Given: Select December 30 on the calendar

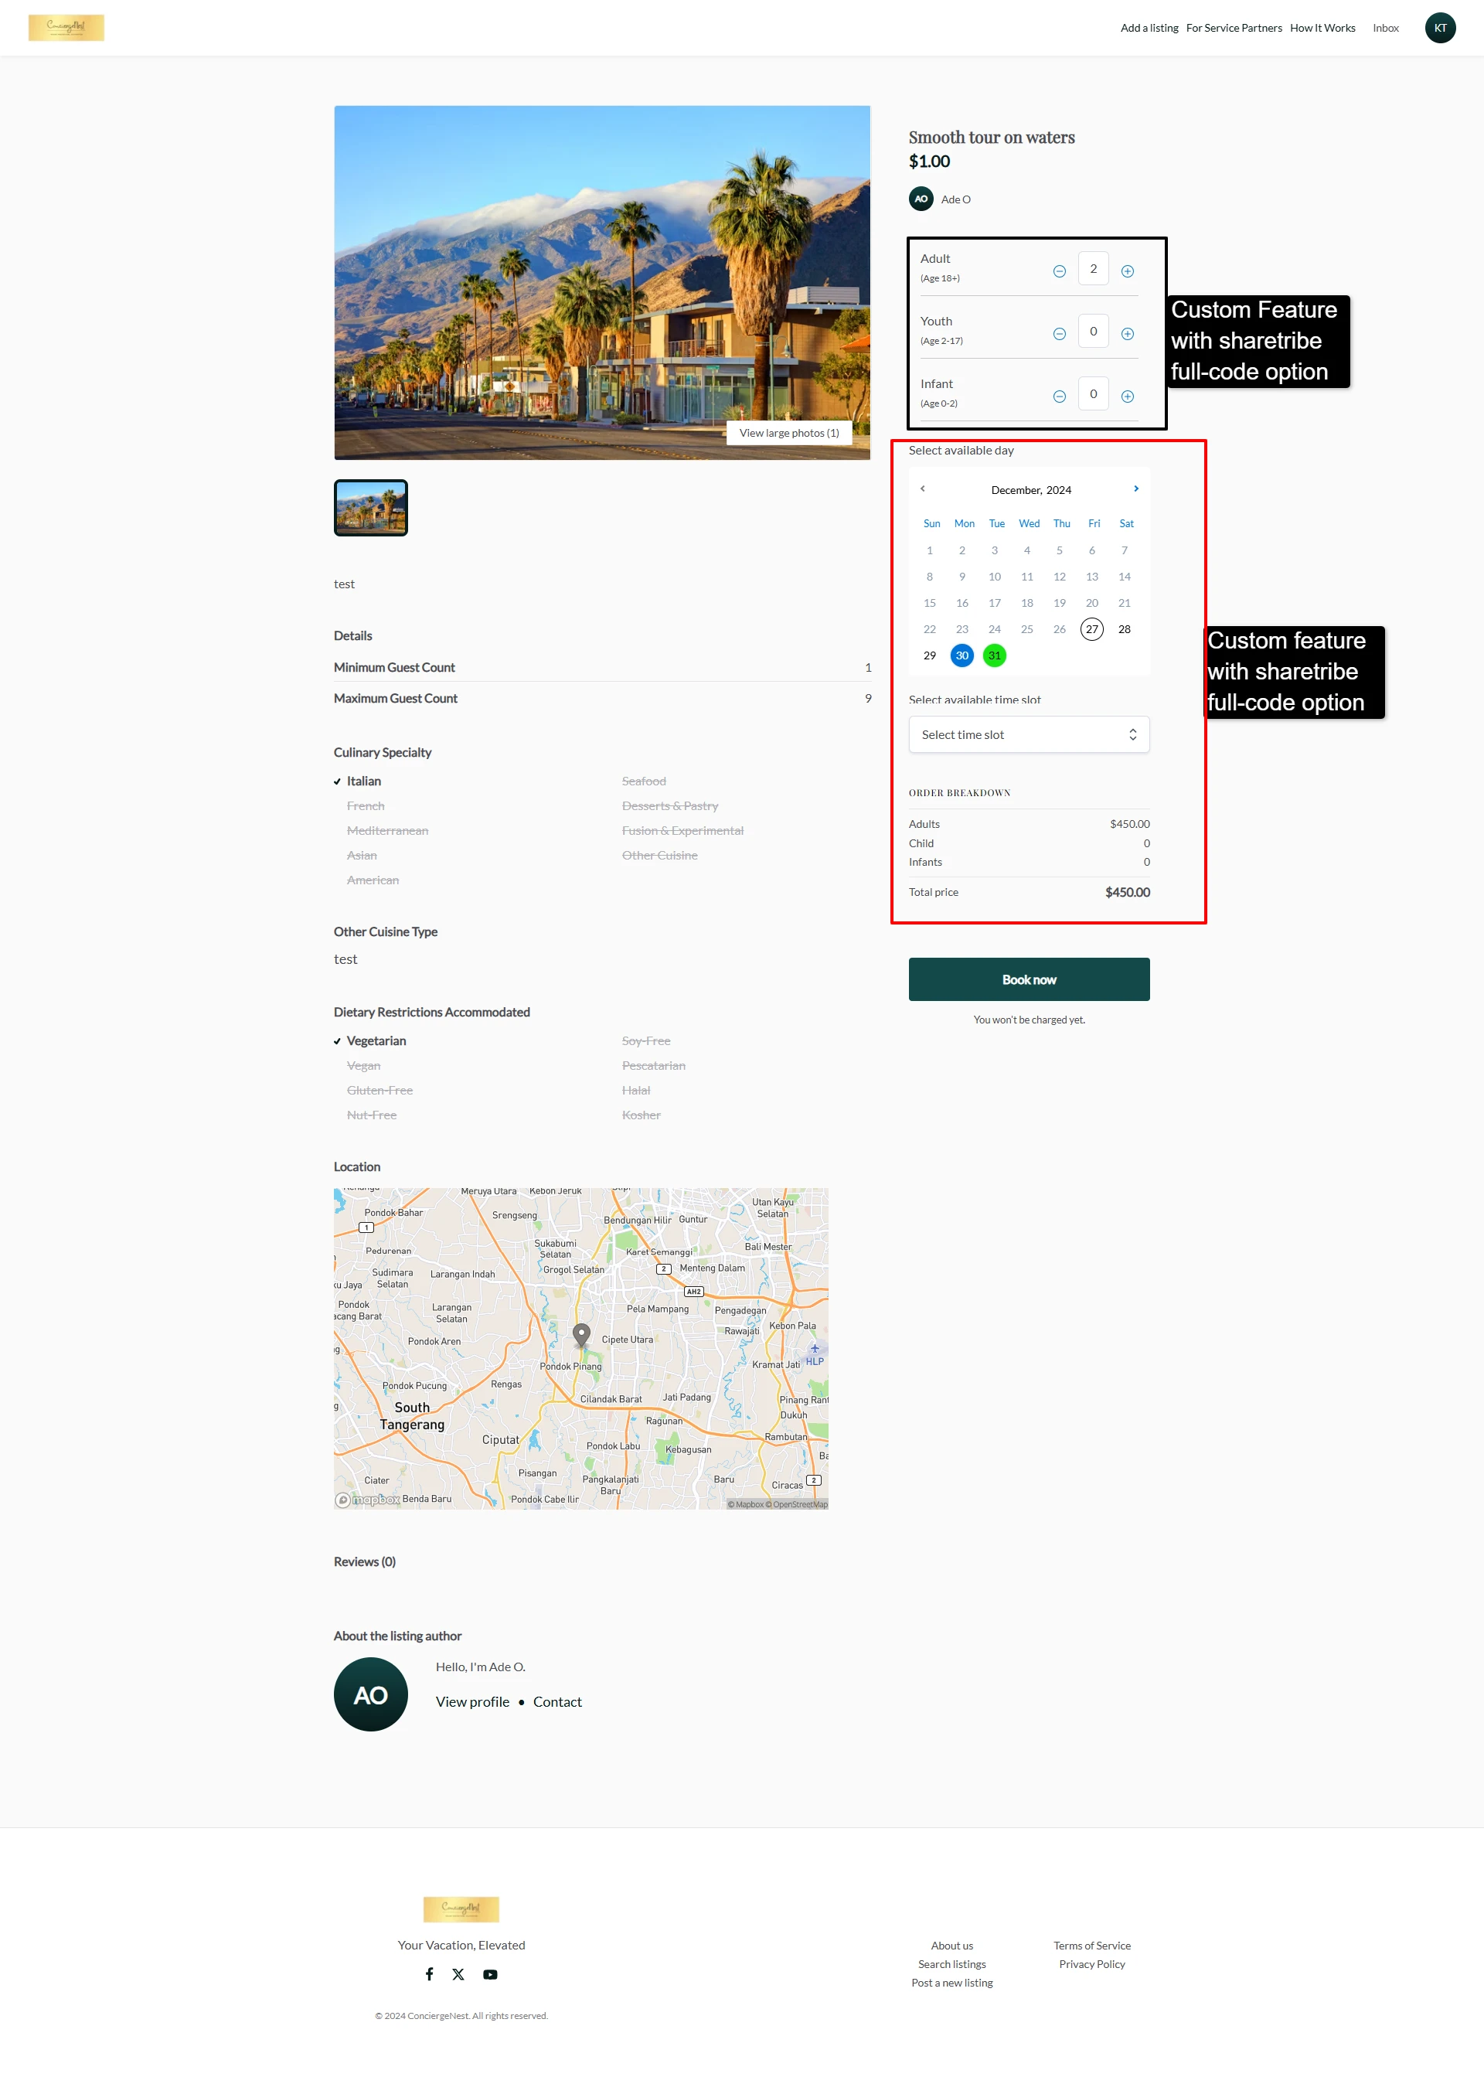Looking at the screenshot, I should point(962,655).
